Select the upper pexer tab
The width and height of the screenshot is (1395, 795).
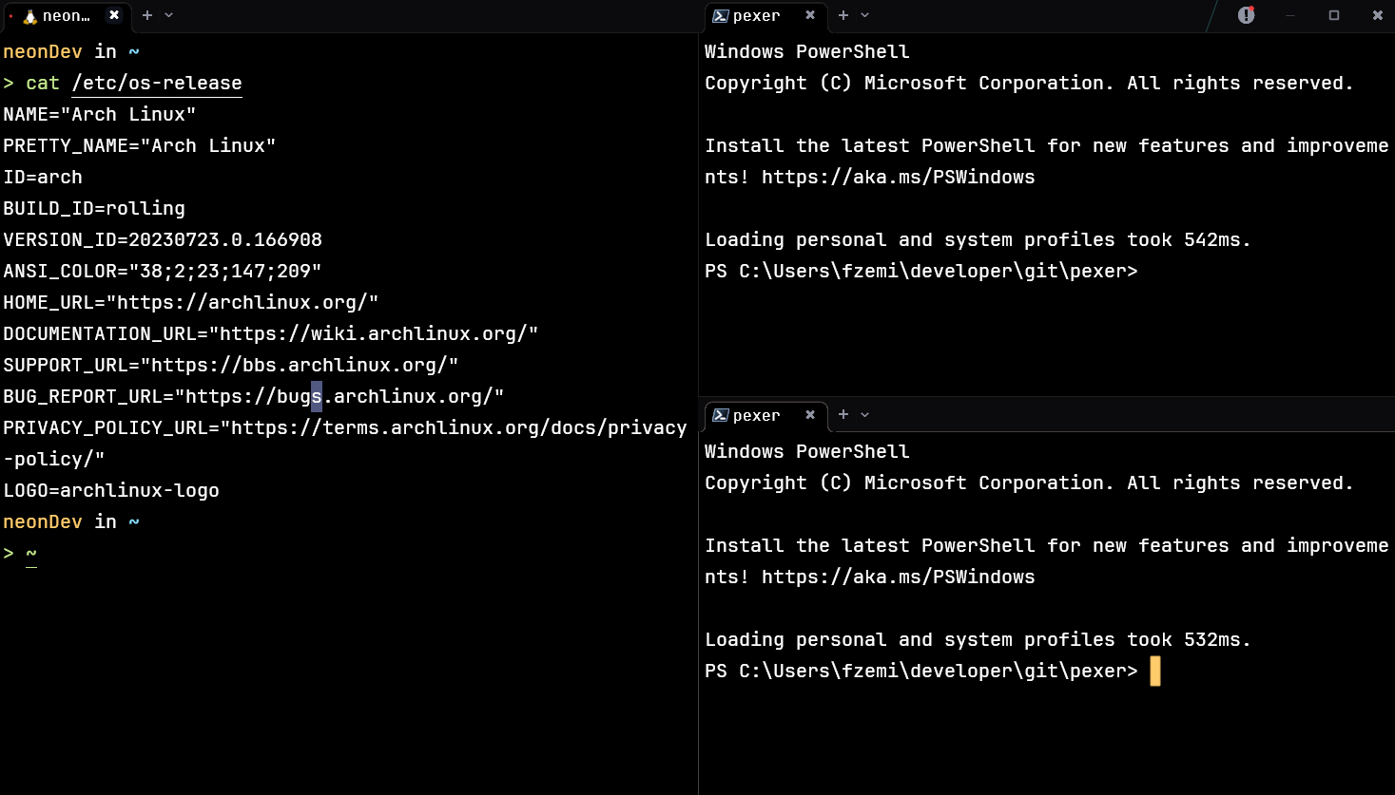click(765, 16)
